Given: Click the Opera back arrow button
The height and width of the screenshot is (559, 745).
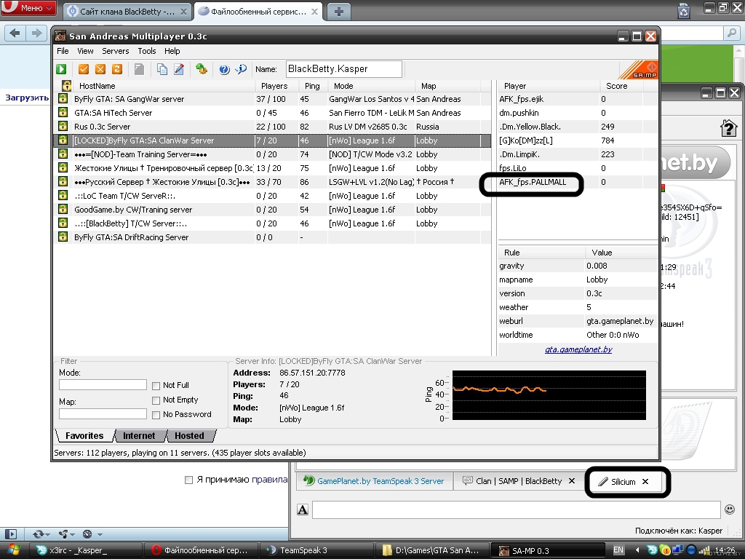Looking at the screenshot, I should pos(15,33).
